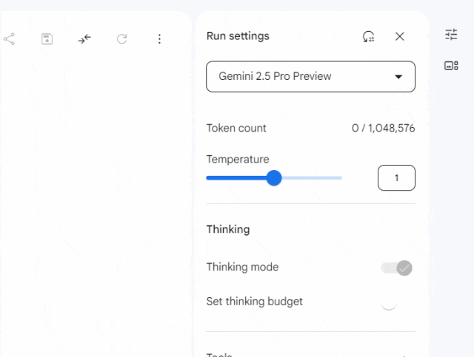Click the Thinking mode label
The image size is (474, 357).
(242, 267)
